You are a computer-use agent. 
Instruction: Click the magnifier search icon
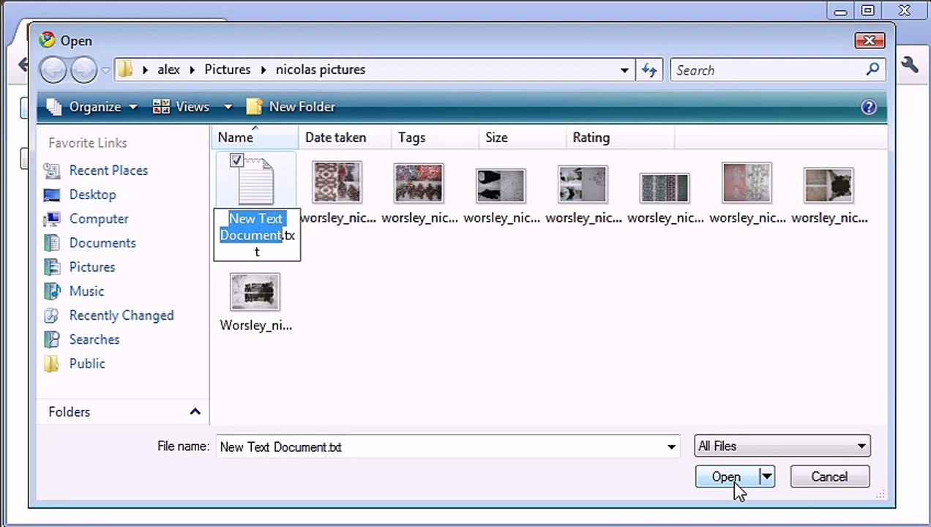872,70
